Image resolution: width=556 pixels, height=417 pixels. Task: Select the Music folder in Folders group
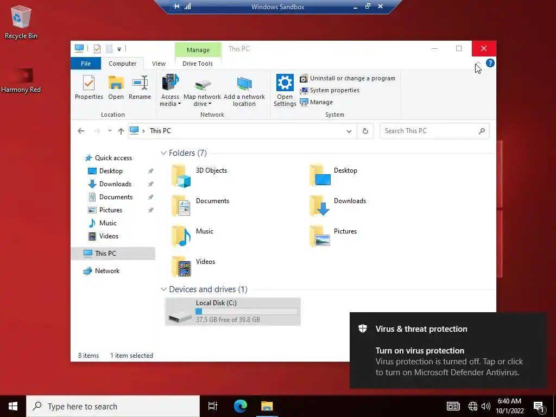[193, 236]
